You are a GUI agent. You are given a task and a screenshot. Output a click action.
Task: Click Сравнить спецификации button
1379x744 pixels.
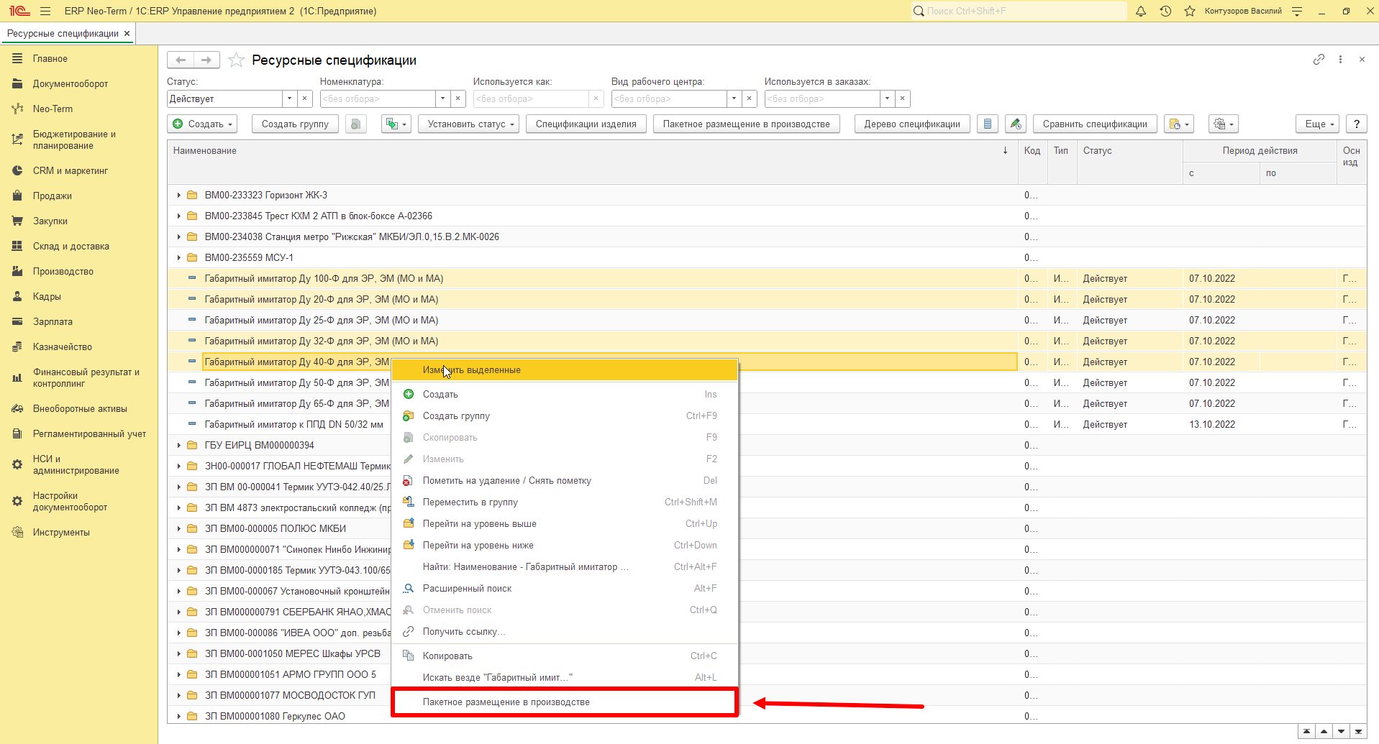coord(1095,124)
